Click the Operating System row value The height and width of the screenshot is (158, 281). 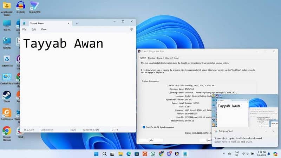click(x=211, y=93)
